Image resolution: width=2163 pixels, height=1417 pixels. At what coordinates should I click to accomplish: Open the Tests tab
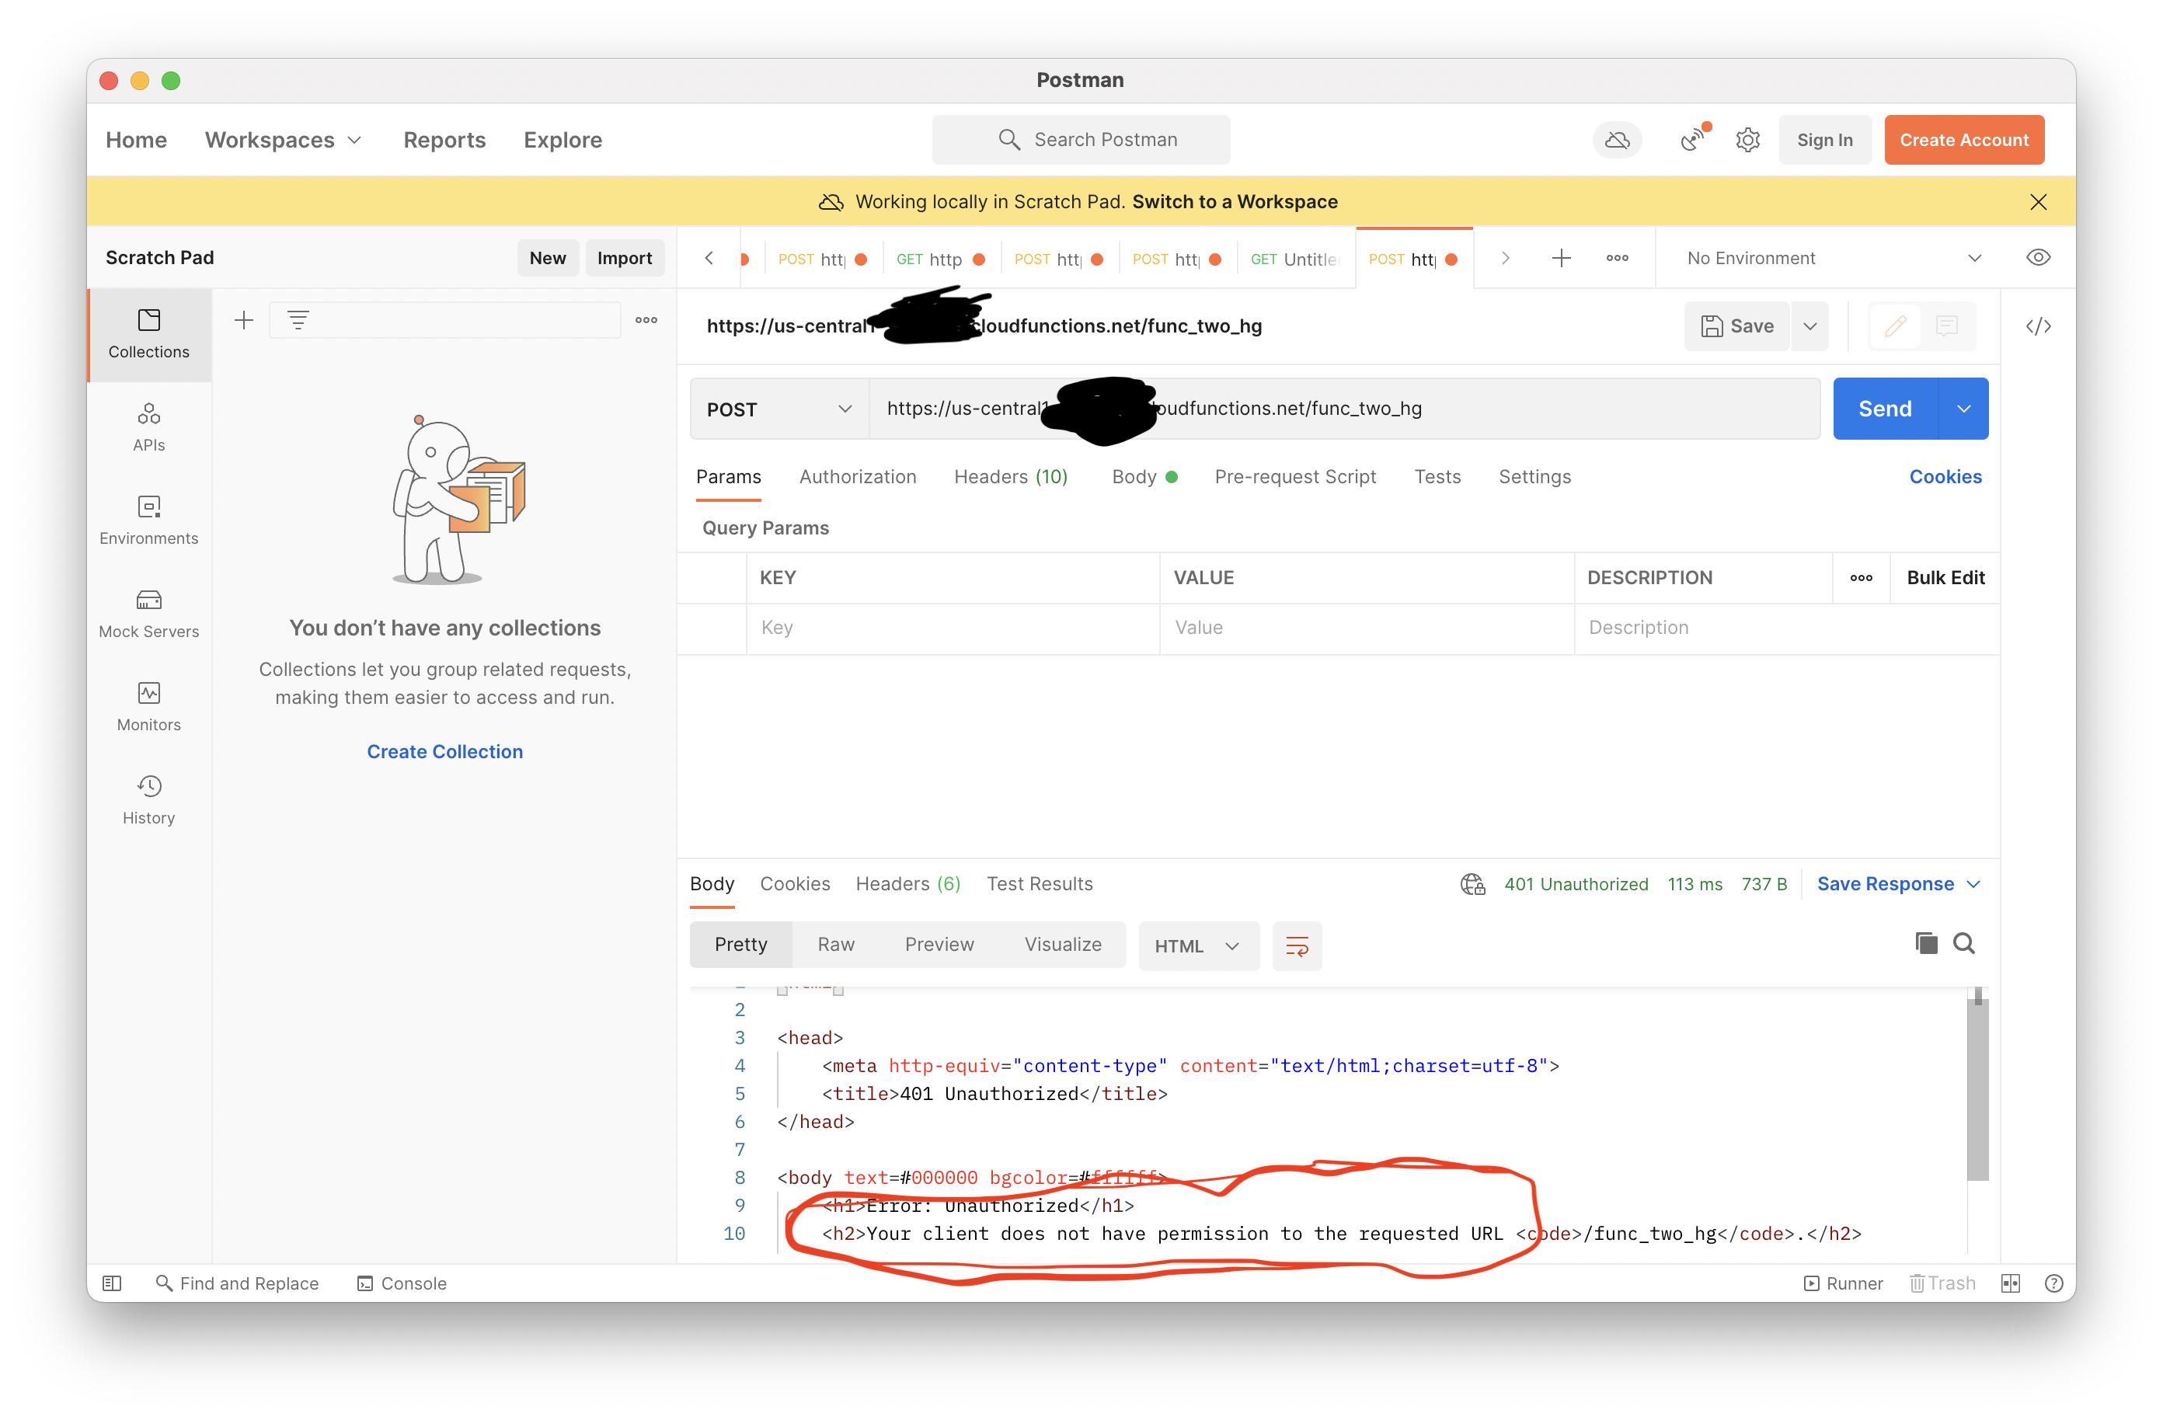[x=1437, y=477]
